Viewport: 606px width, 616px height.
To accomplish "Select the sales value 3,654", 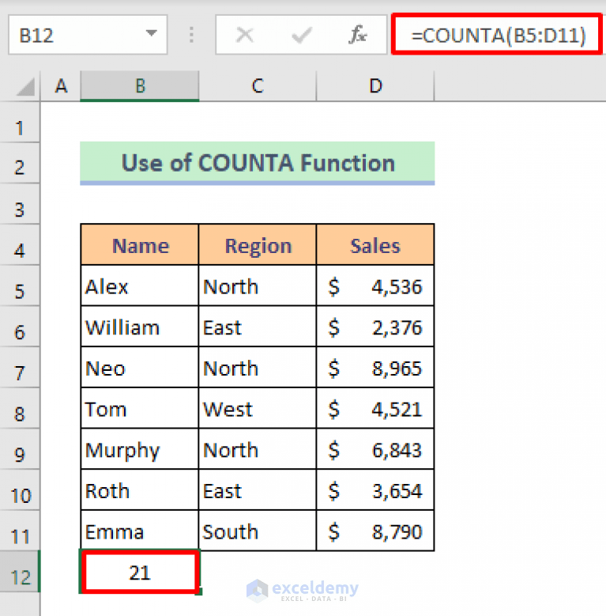I will coord(375,490).
